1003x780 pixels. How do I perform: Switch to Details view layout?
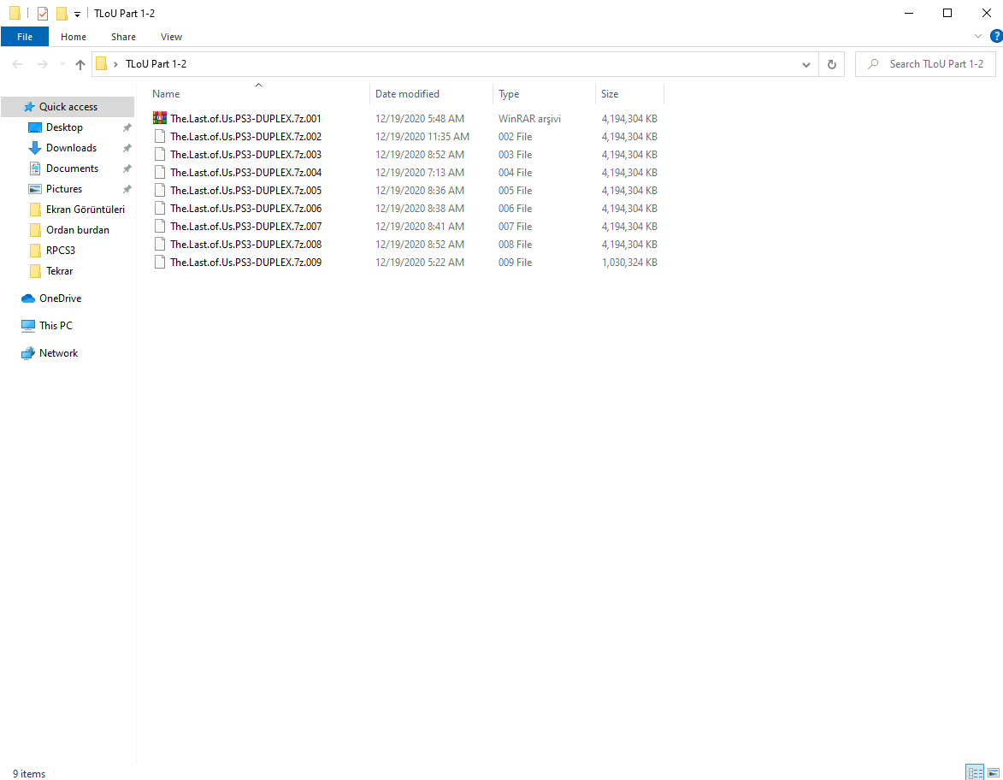point(975,772)
